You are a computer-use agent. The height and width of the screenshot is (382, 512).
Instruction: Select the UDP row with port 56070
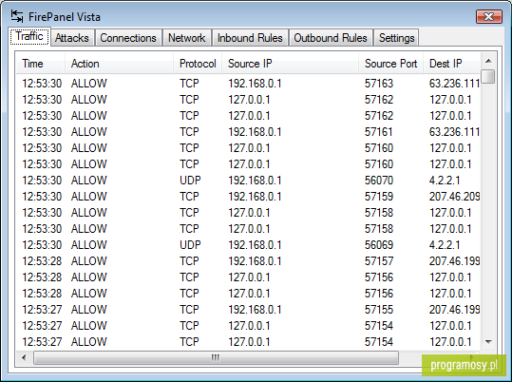click(249, 181)
